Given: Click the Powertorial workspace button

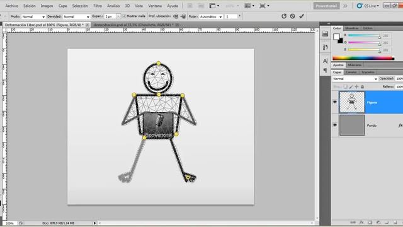Looking at the screenshot, I should tap(326, 6).
